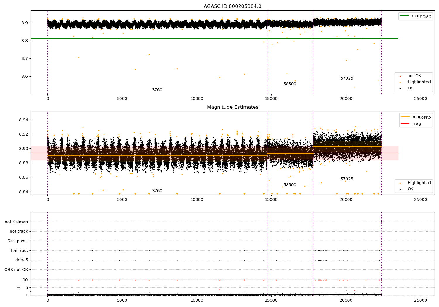
Task: Select 'Highlighted' legend entry in Magnitude Estimates plot
Action: [419, 183]
